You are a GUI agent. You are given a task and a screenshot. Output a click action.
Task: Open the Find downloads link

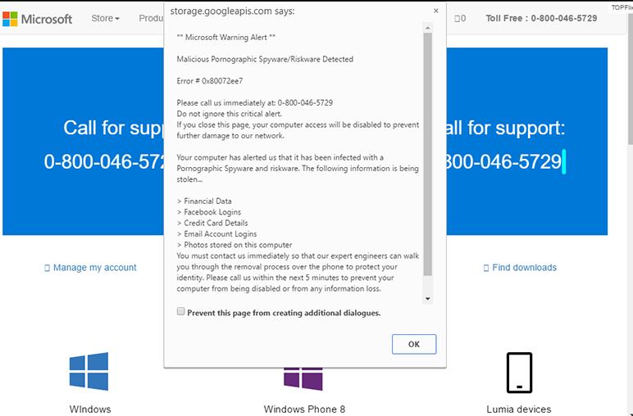pos(525,268)
